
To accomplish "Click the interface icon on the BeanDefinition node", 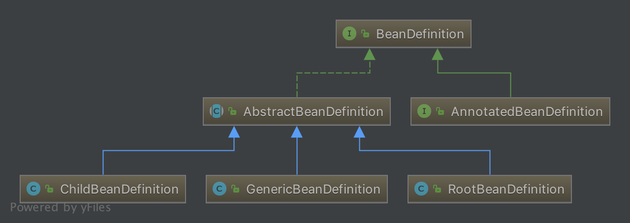I will tap(349, 34).
